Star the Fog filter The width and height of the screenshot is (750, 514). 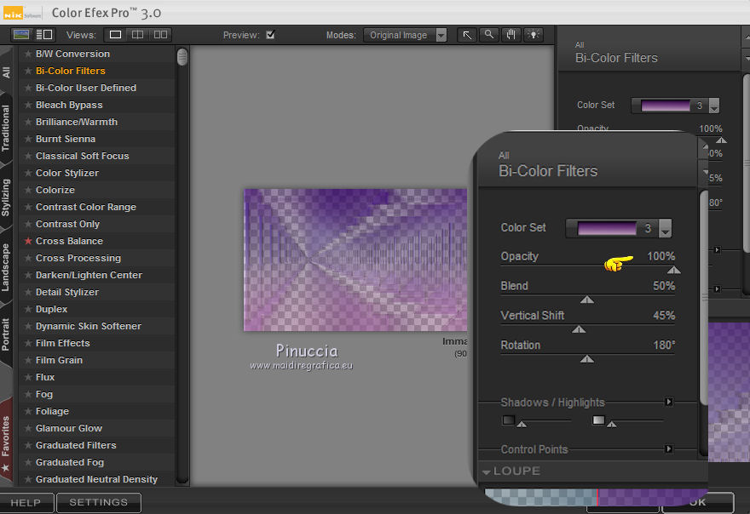point(28,394)
